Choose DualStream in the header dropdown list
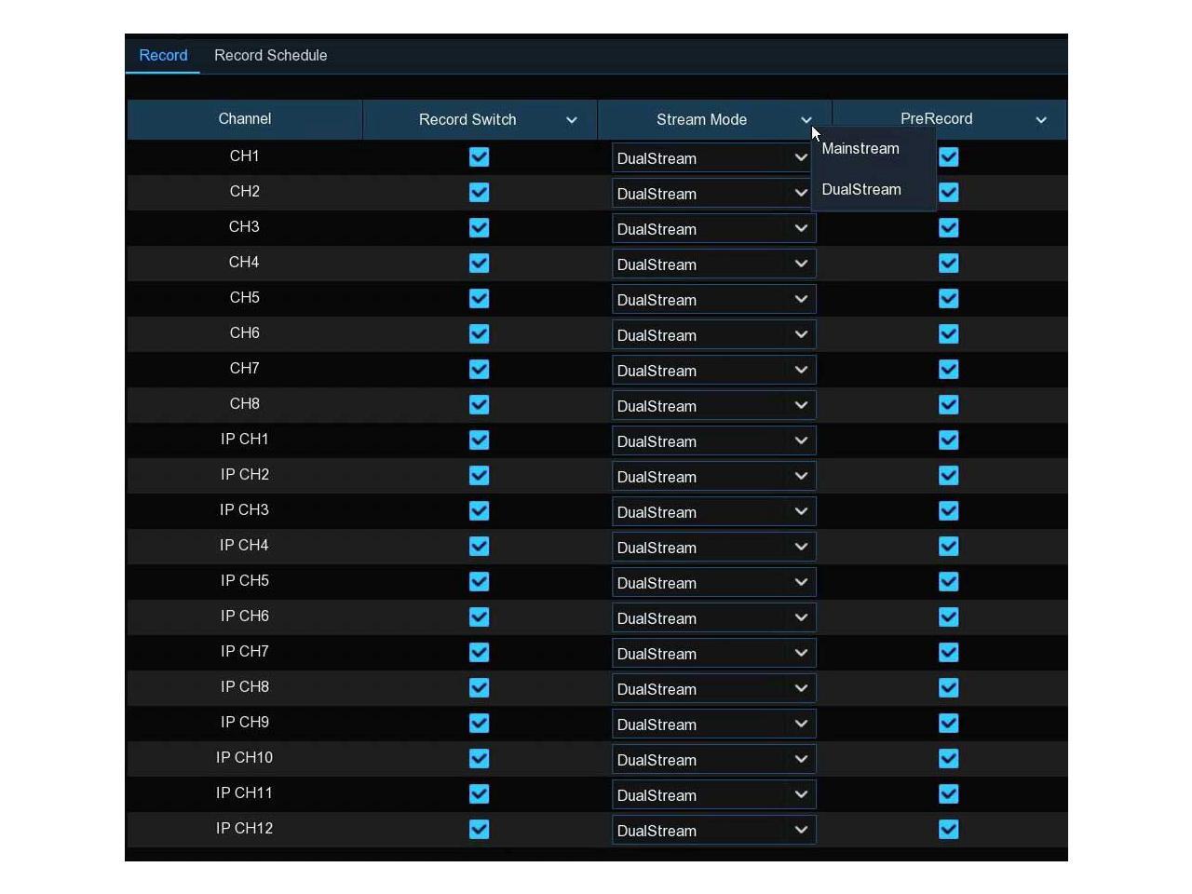 861,190
